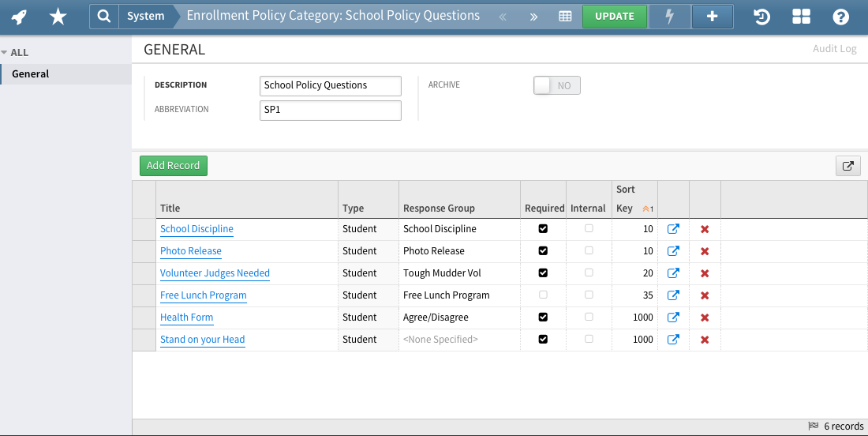The width and height of the screenshot is (868, 436).
Task: Select the General sidebar item
Action: pos(31,74)
